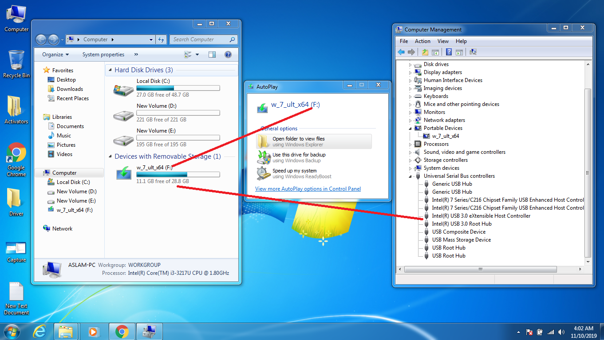The width and height of the screenshot is (604, 340).
Task: Toggle the preview pane in Explorer
Action: [x=212, y=54]
